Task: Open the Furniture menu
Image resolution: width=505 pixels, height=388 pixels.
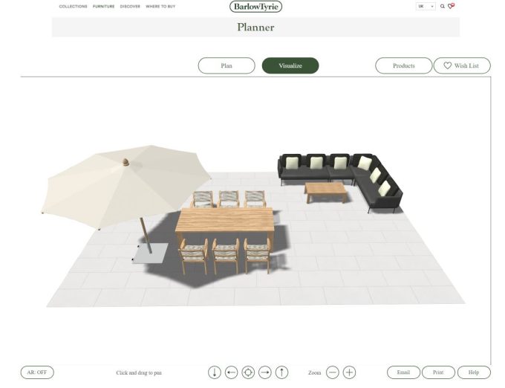Action: tap(103, 6)
